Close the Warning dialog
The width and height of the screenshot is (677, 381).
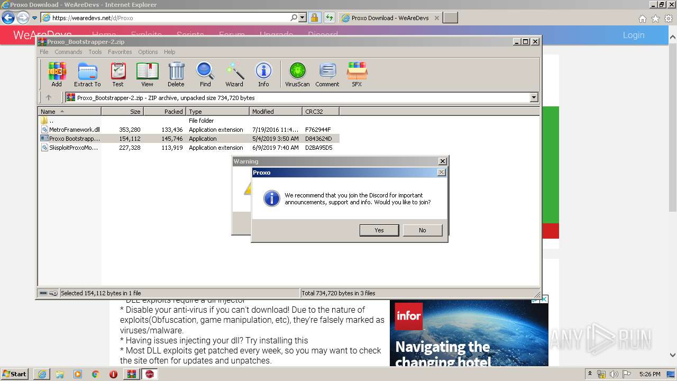click(x=443, y=161)
